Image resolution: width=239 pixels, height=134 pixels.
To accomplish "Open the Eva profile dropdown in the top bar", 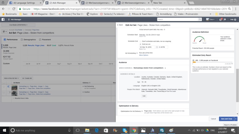I will tap(210, 19).
